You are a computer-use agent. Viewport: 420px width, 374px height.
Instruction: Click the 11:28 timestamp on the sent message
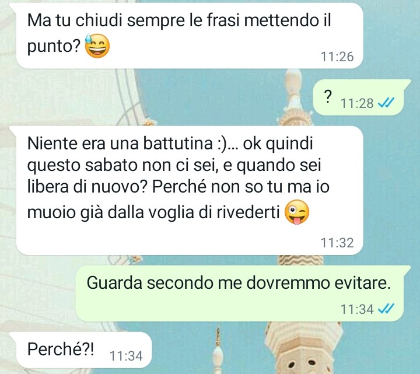coord(357,103)
